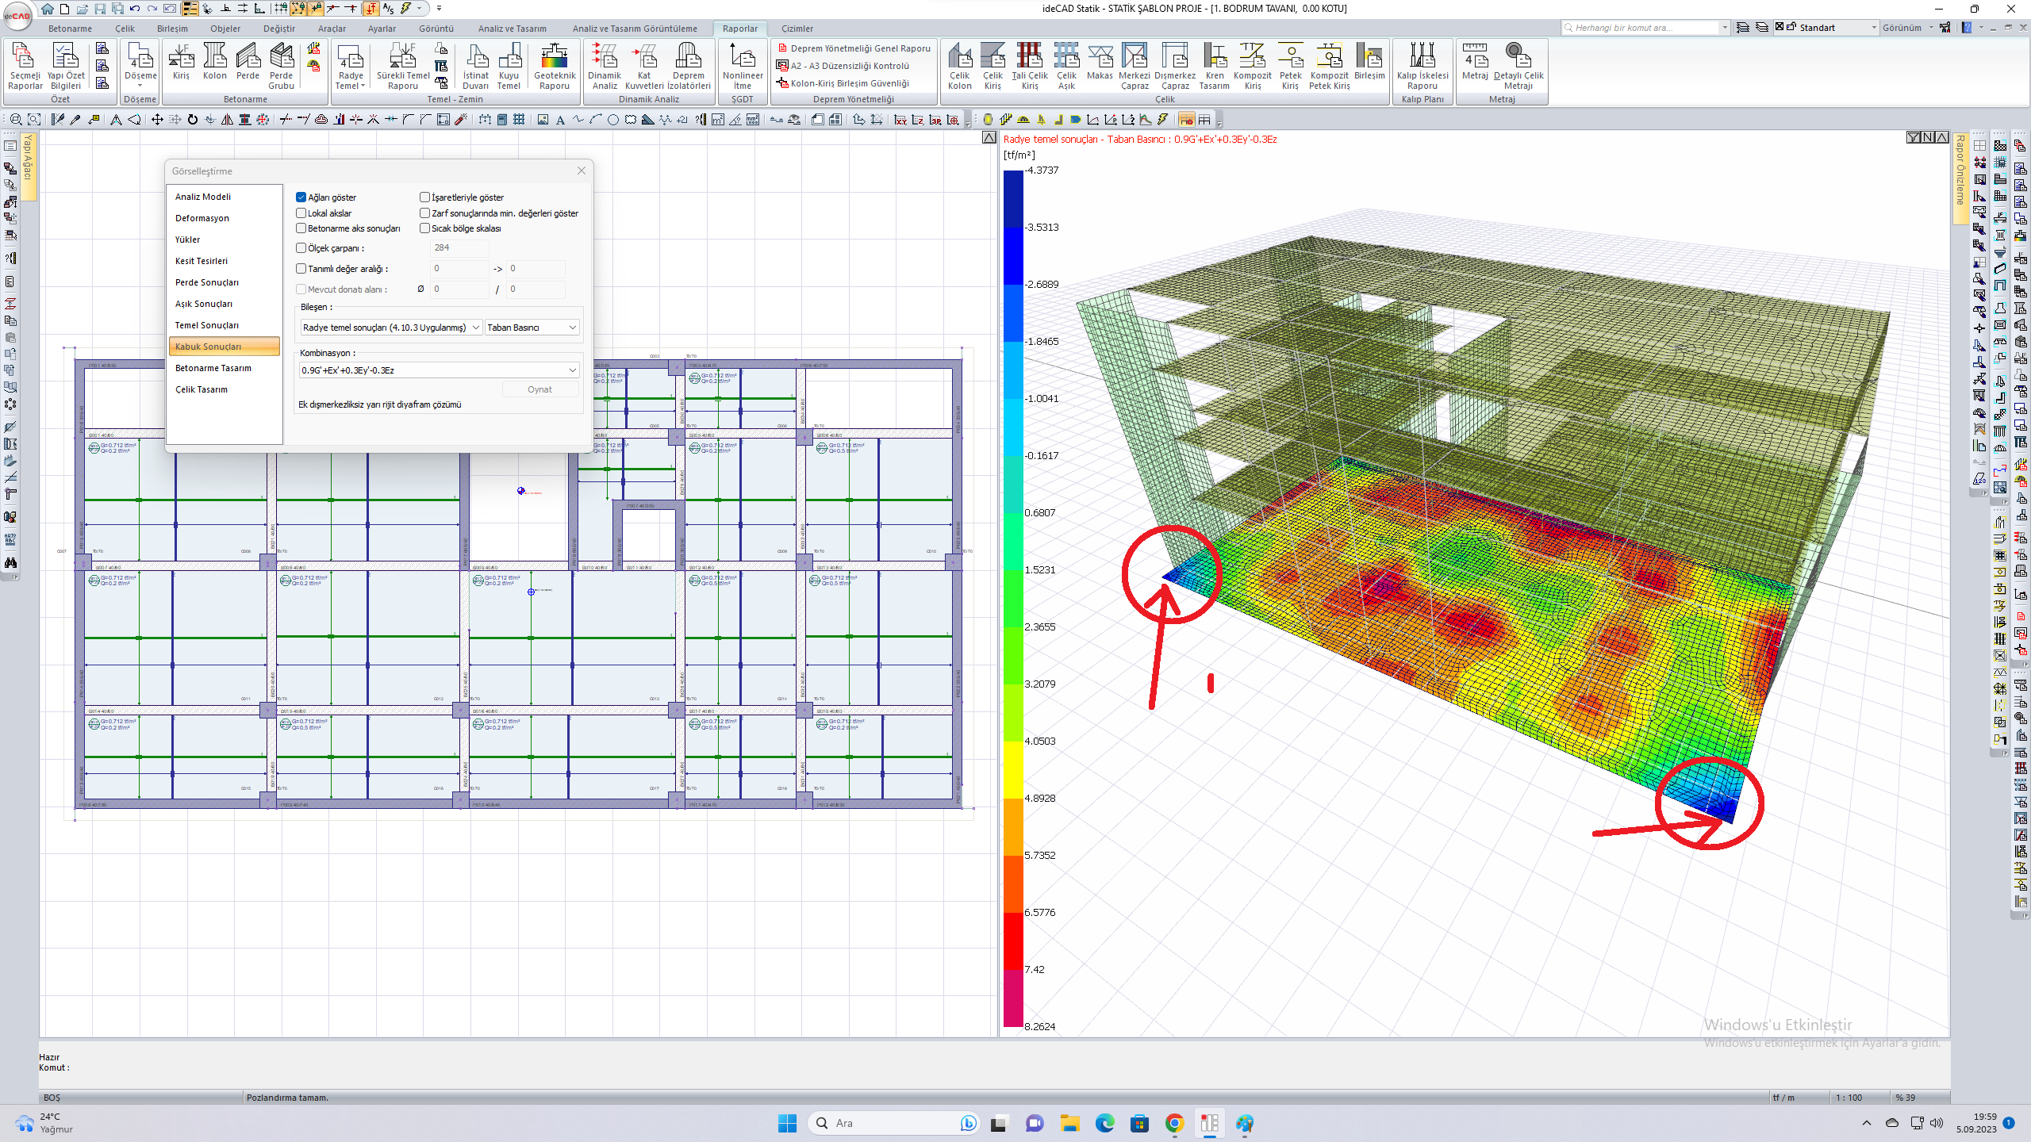Image resolution: width=2031 pixels, height=1142 pixels.
Task: Open the Makas steel report
Action: 1100,62
